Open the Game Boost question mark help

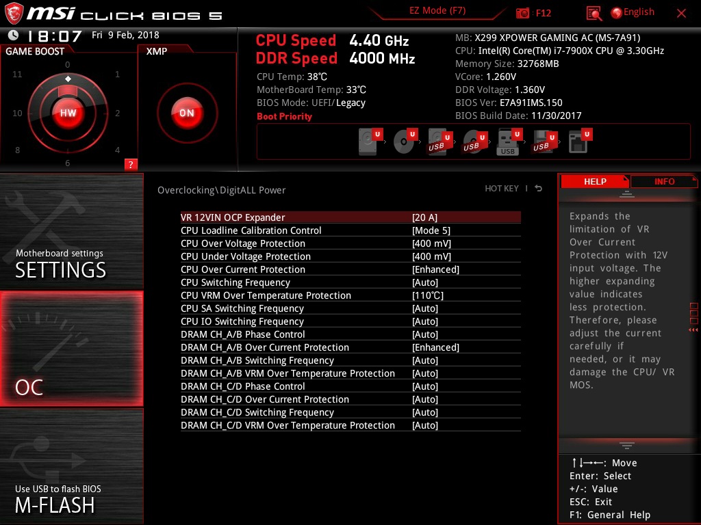click(x=131, y=164)
